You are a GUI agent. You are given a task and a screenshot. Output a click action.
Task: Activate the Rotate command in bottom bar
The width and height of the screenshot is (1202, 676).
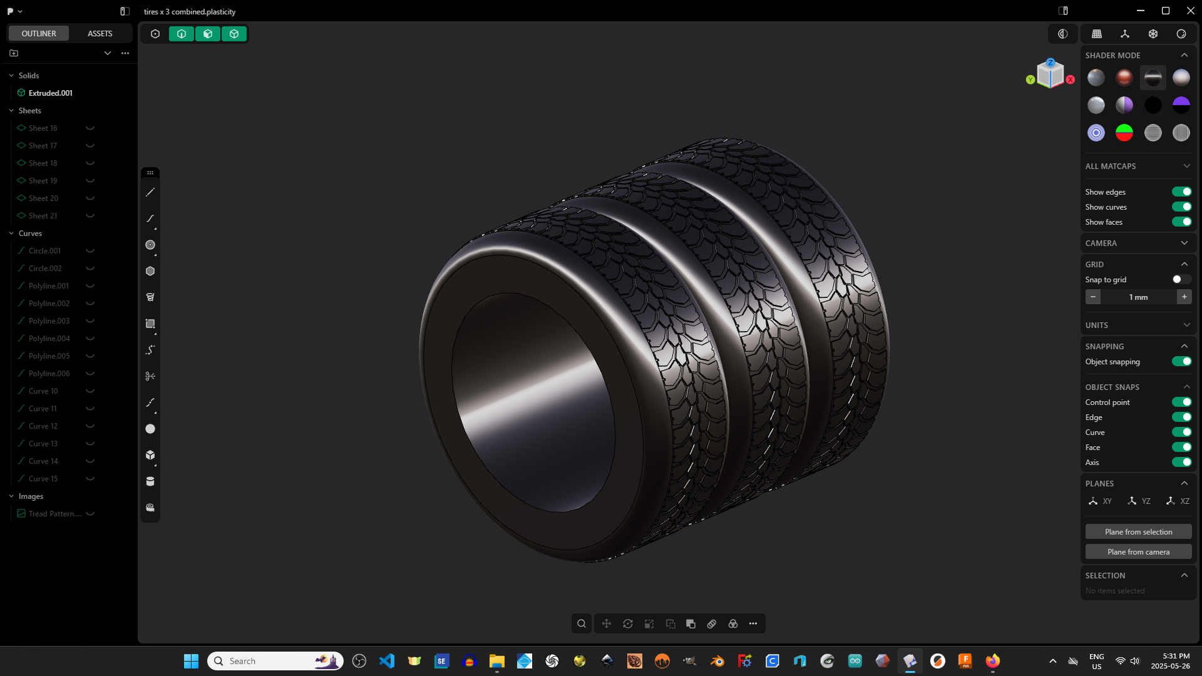click(628, 623)
